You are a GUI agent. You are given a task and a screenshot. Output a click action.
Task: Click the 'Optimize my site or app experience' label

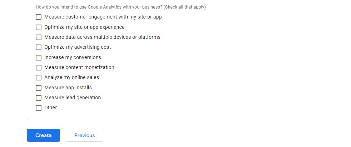point(84,27)
